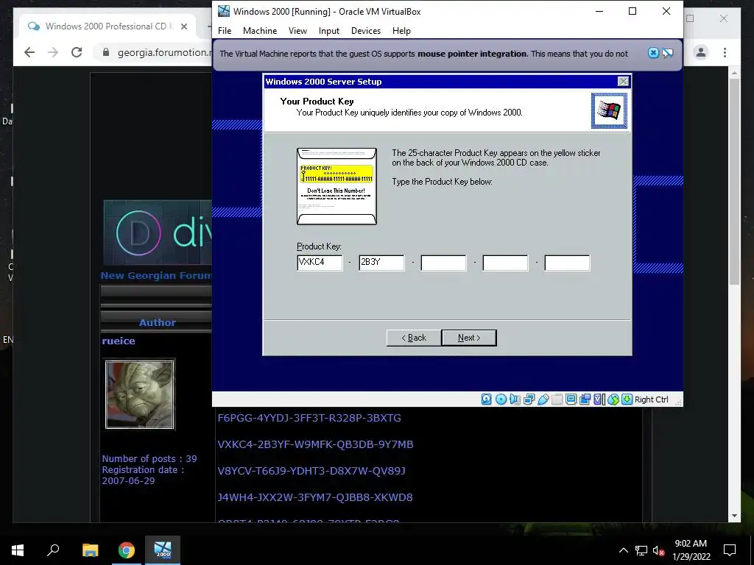Screen dimensions: 754x565
Task: Click the recording status icon
Action: (585, 399)
